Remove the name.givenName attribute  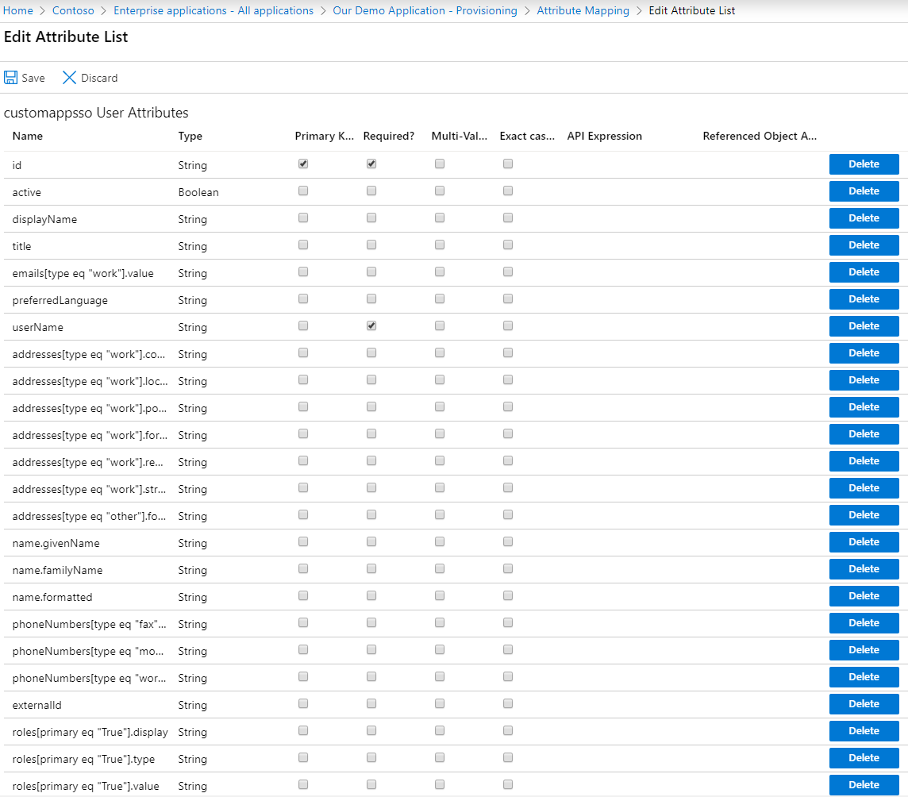tap(864, 542)
